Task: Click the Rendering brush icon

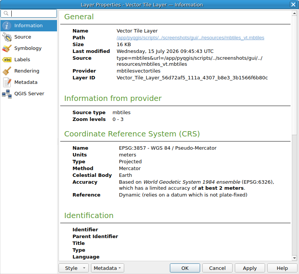Action: 7,71
